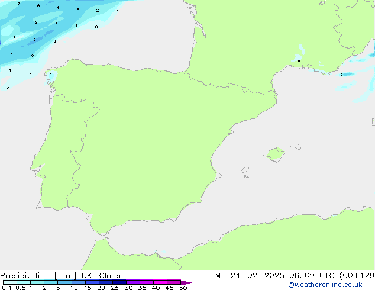
Task: Pick the 10–15 mm legend color box
Action: [79, 282]
